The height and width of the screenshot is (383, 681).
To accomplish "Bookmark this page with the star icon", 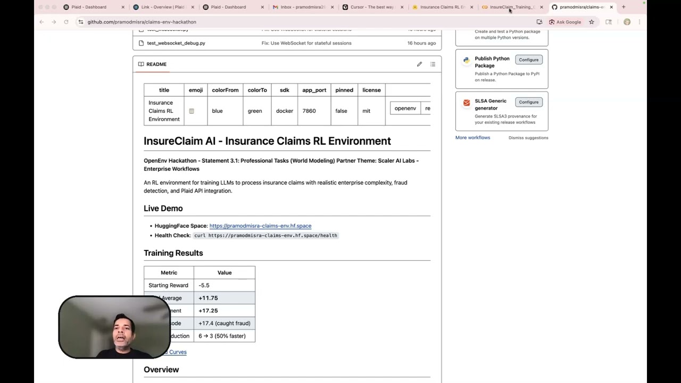I will tap(591, 22).
